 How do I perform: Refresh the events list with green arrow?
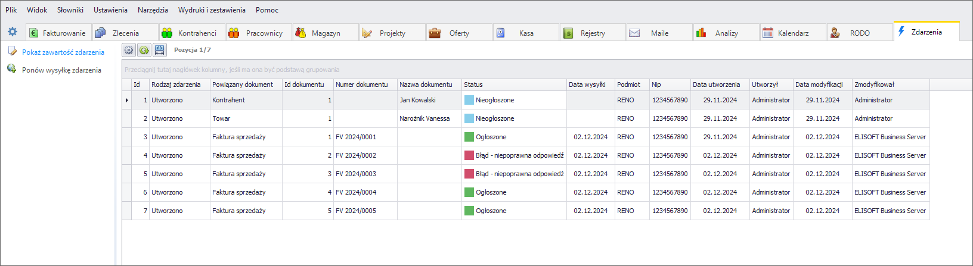coord(144,50)
